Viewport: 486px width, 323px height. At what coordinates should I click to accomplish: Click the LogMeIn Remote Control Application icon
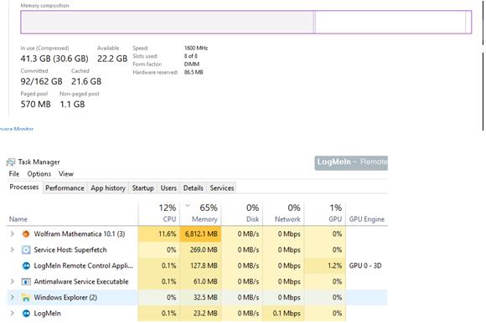[26, 266]
